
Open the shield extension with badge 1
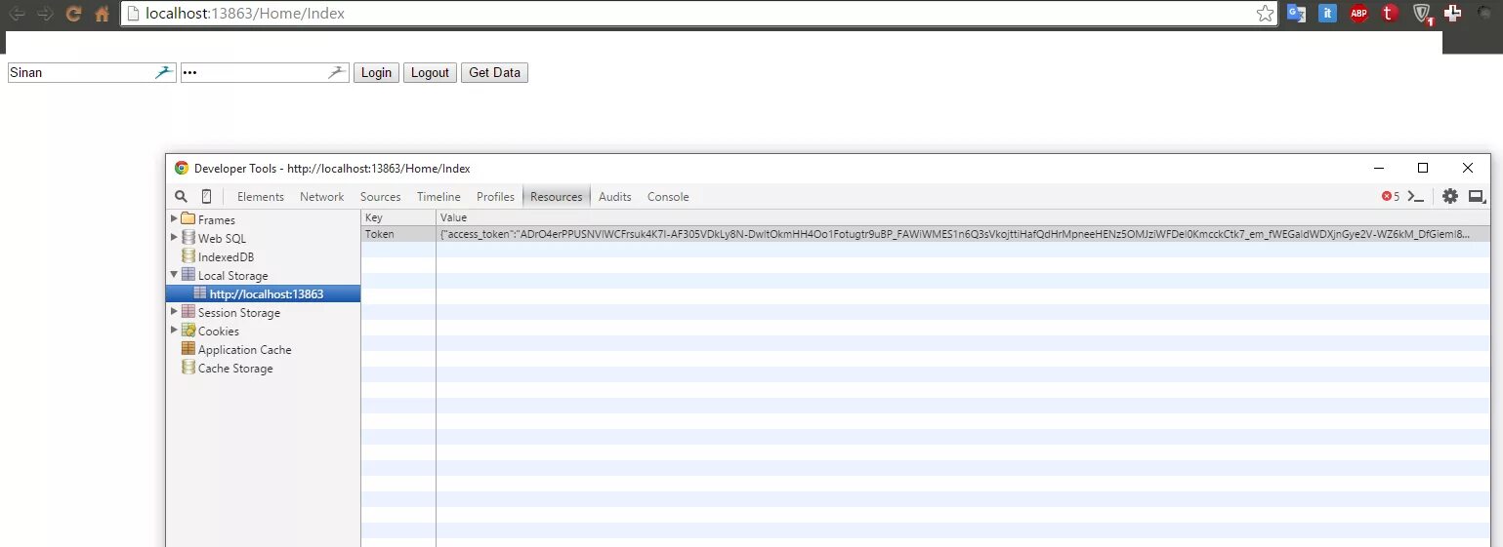tap(1423, 14)
